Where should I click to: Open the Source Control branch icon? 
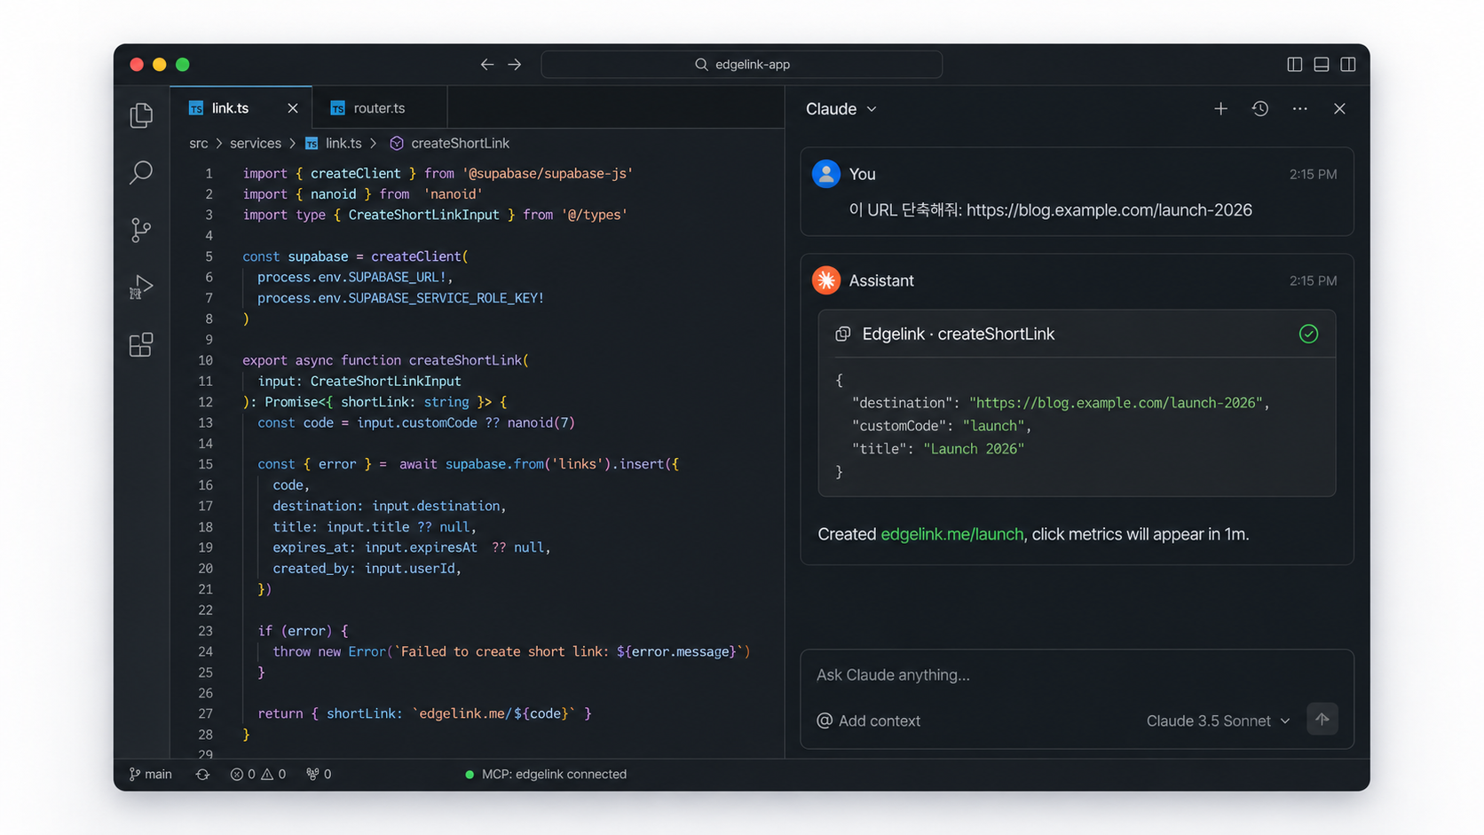pyautogui.click(x=141, y=230)
